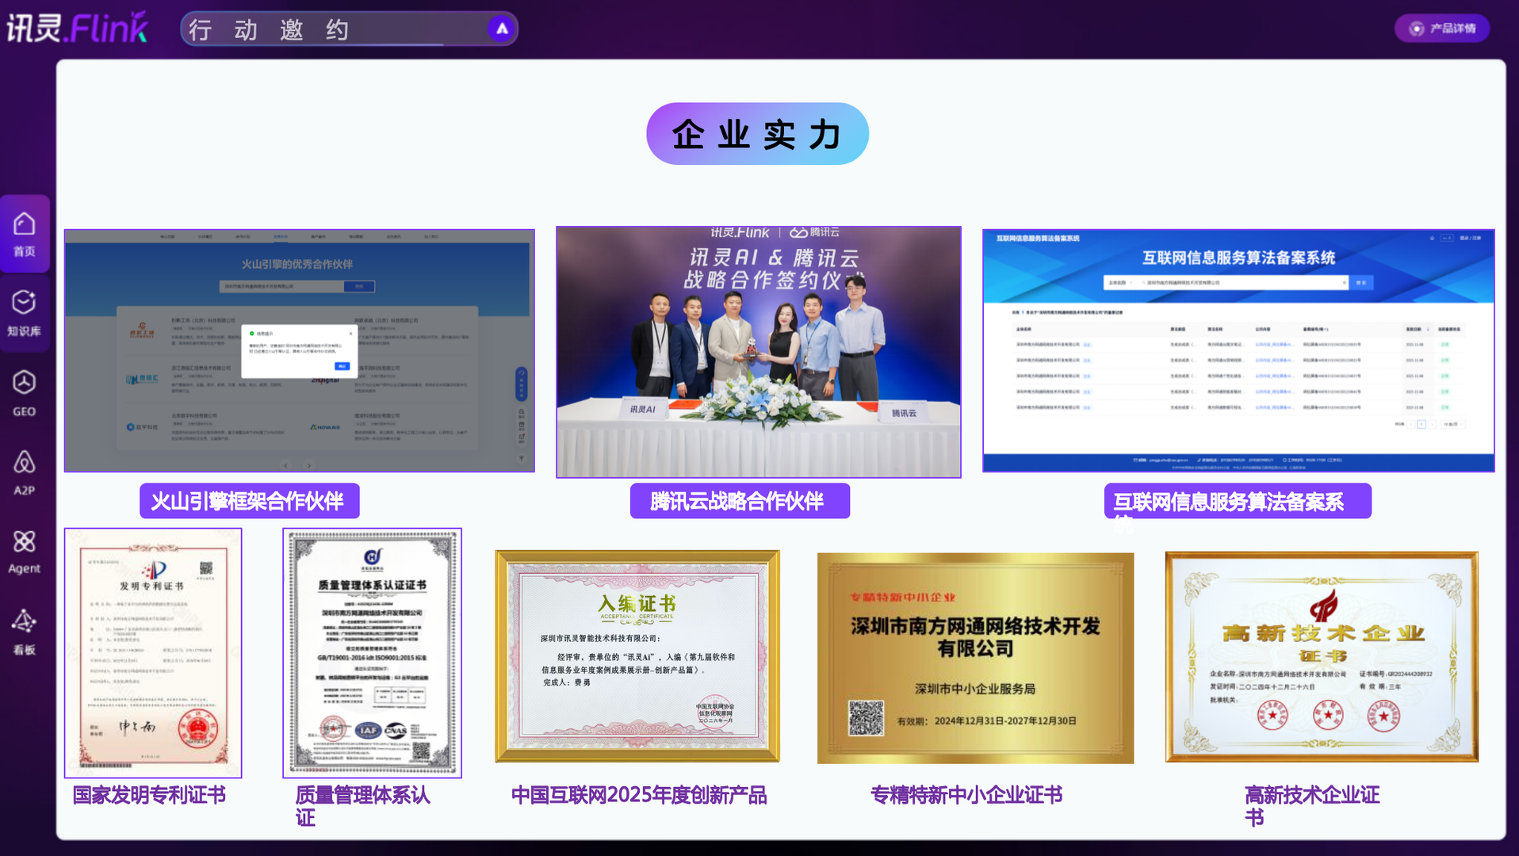
Task: Click the 腾讯云战略合作伙伴 label
Action: [740, 501]
